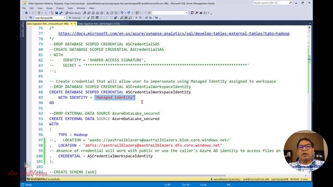Click the wasbs:// LOCATION comment on line 97
The height and width of the screenshot is (187, 333).
click(140, 140)
